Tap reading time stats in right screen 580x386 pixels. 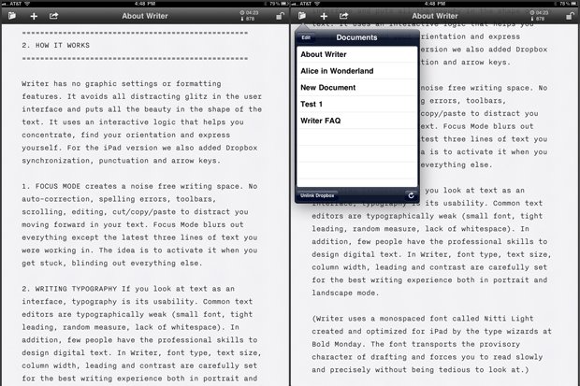click(x=539, y=16)
